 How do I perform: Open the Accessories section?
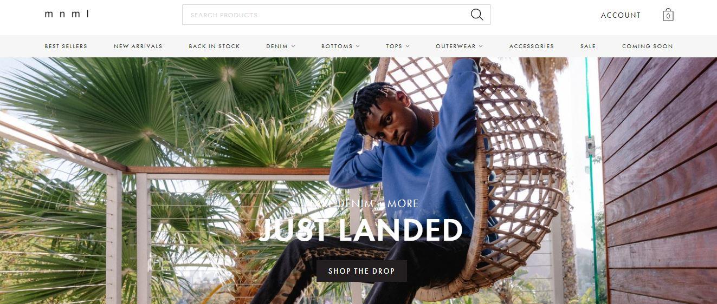coord(531,47)
